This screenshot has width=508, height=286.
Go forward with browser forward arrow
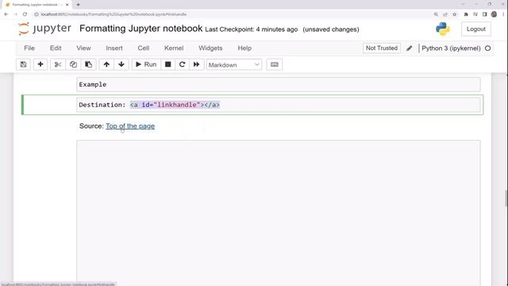click(x=16, y=14)
